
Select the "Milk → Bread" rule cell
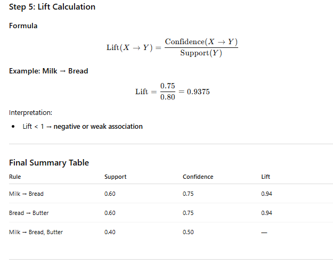point(26,194)
